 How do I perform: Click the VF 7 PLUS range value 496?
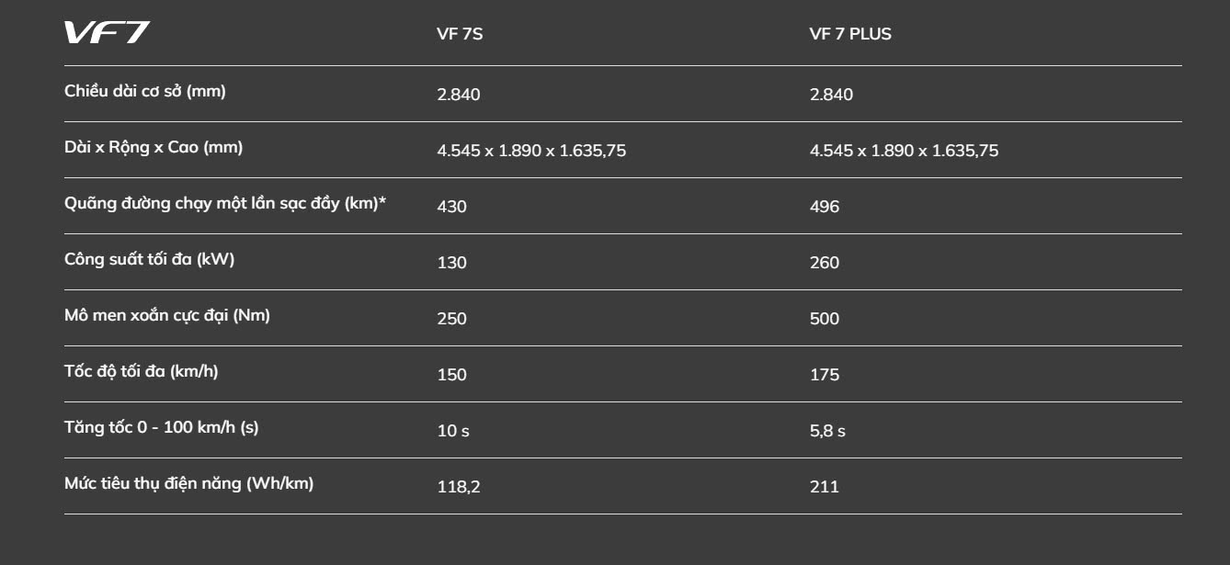click(825, 207)
